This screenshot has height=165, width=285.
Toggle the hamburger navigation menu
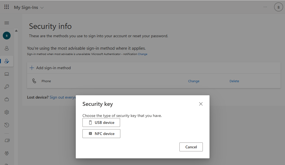7,23
